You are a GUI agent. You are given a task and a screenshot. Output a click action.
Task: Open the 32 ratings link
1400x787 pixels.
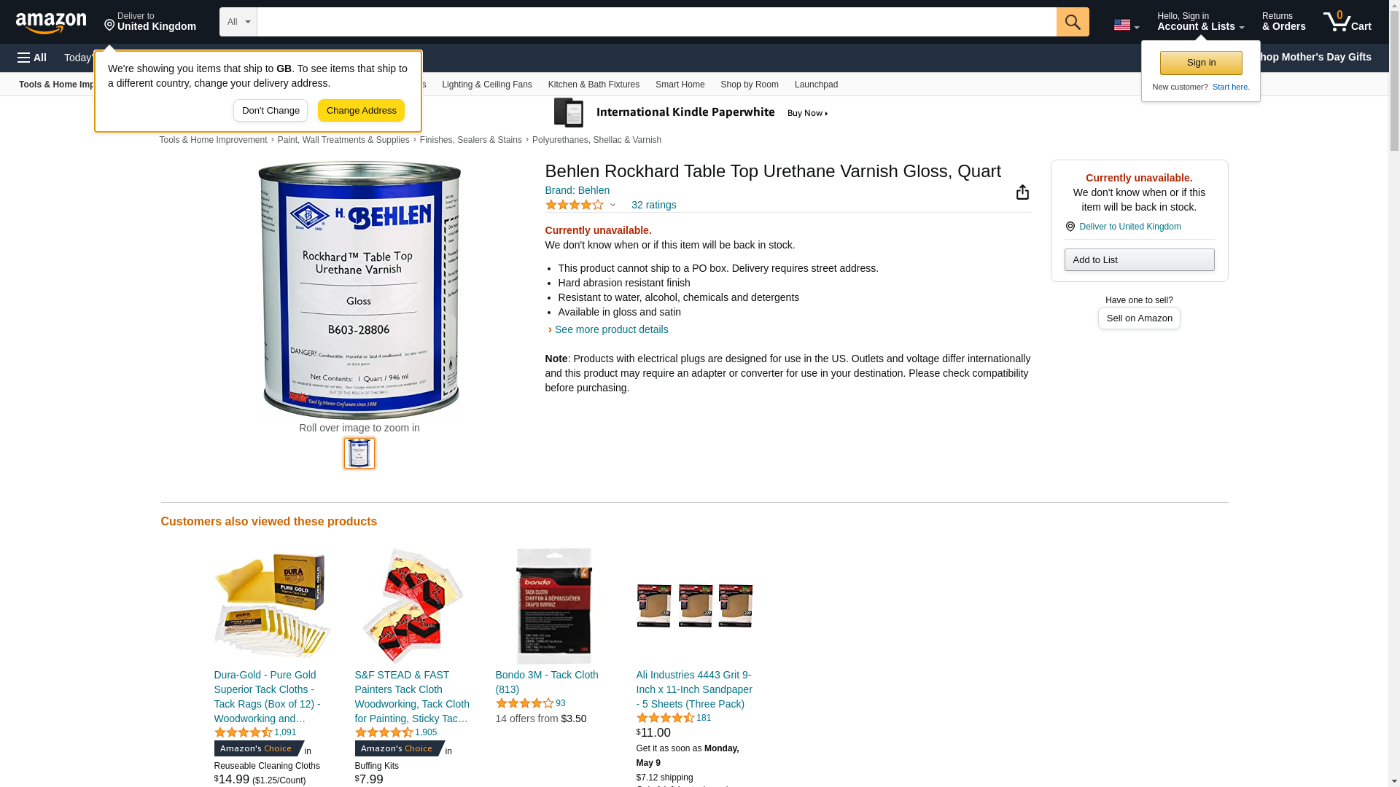653,205
